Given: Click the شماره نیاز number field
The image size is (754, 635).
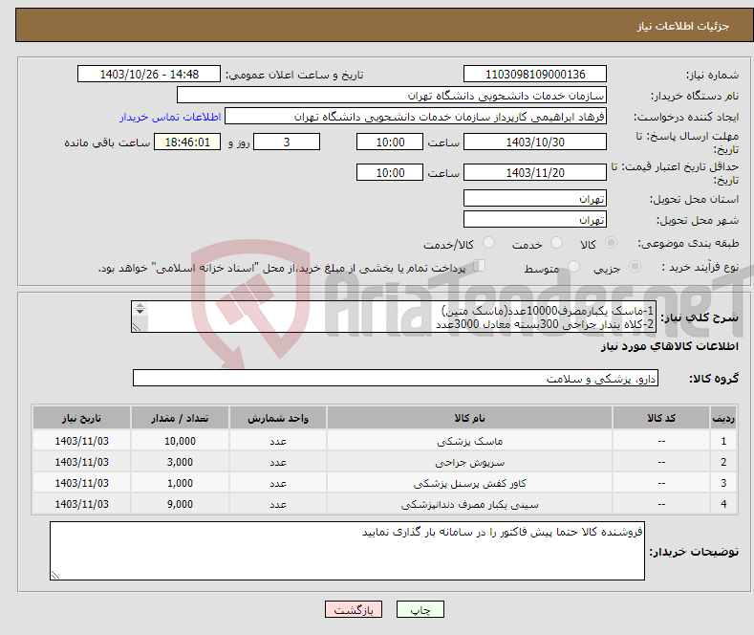Looking at the screenshot, I should pyautogui.click(x=535, y=74).
